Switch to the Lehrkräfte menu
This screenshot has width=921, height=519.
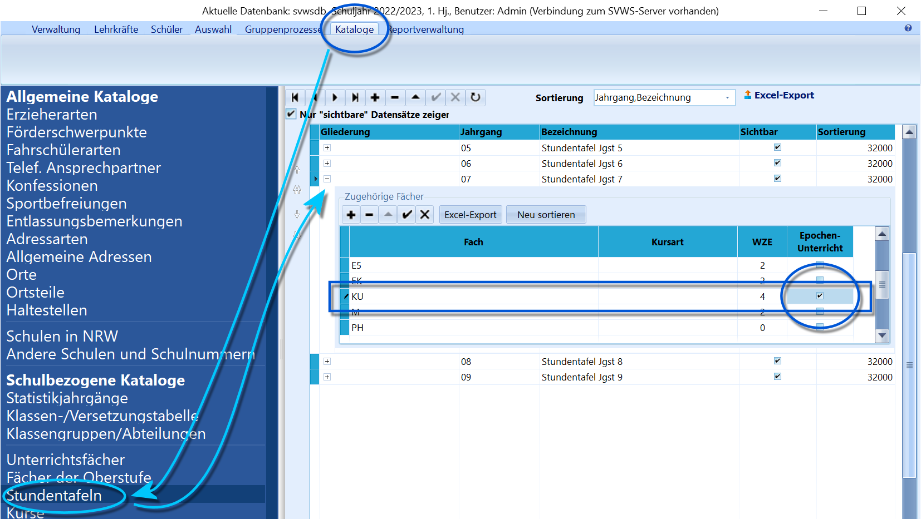coord(116,29)
